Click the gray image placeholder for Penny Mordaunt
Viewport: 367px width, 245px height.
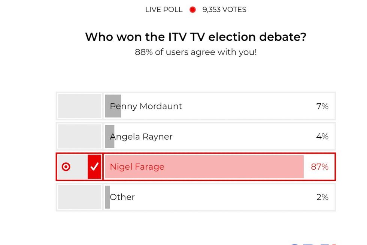tap(79, 106)
